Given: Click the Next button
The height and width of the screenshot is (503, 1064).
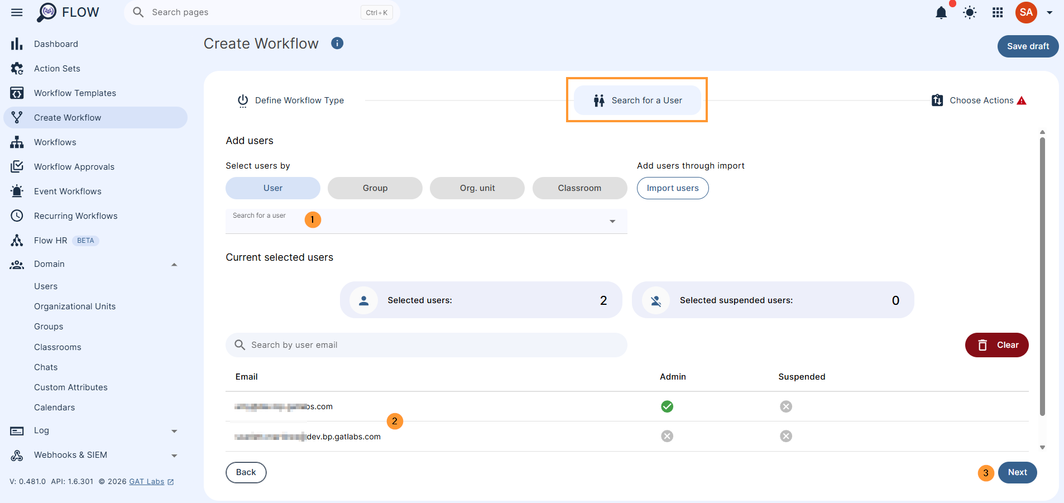Looking at the screenshot, I should [1017, 472].
